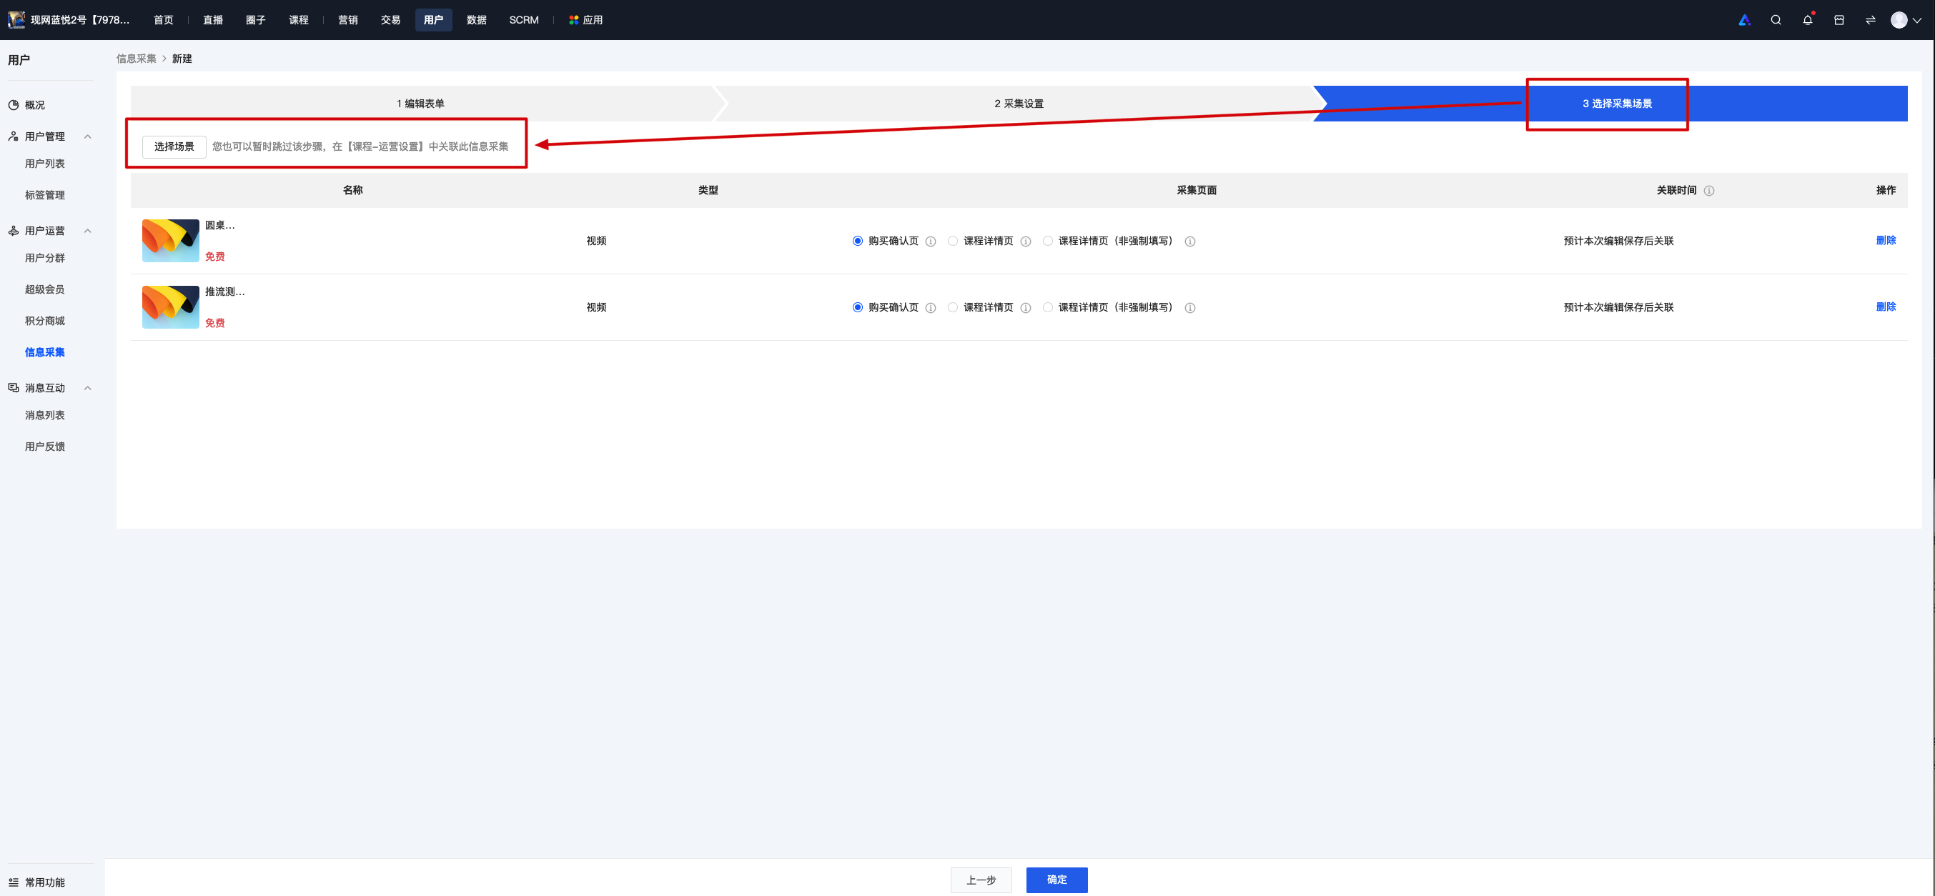Click info icon after 课程详情页 in 推流测 row

tap(1025, 308)
